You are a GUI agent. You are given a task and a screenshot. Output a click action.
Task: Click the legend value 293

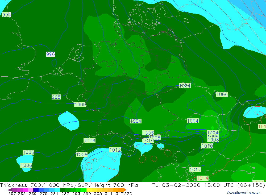click(x=76, y=193)
